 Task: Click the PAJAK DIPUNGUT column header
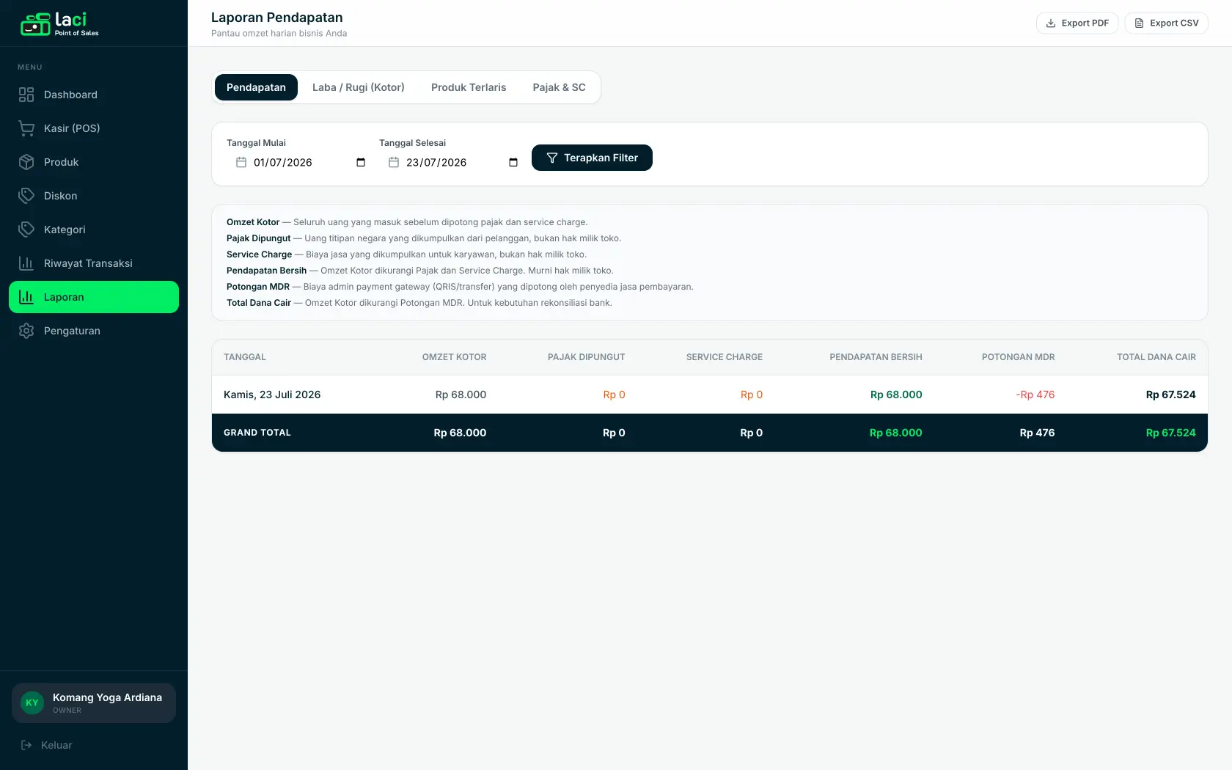pos(586,357)
